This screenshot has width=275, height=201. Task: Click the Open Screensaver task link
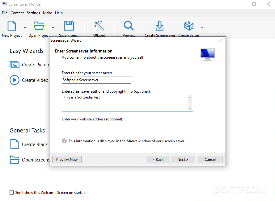(x=36, y=160)
